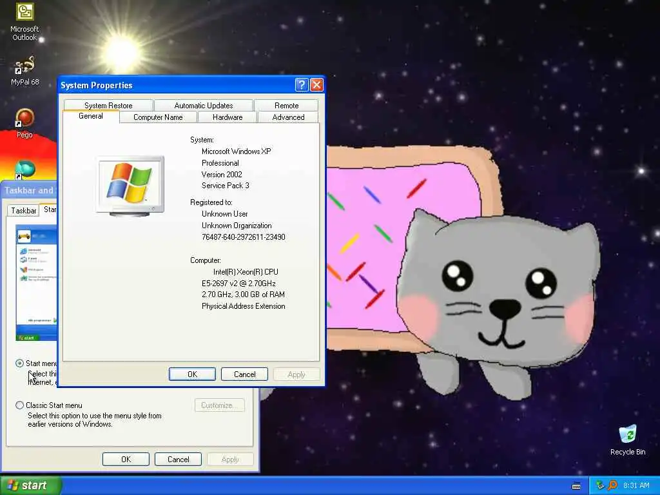660x495 pixels.
Task: Click the Start menu preview thumbnail
Action: click(x=36, y=282)
